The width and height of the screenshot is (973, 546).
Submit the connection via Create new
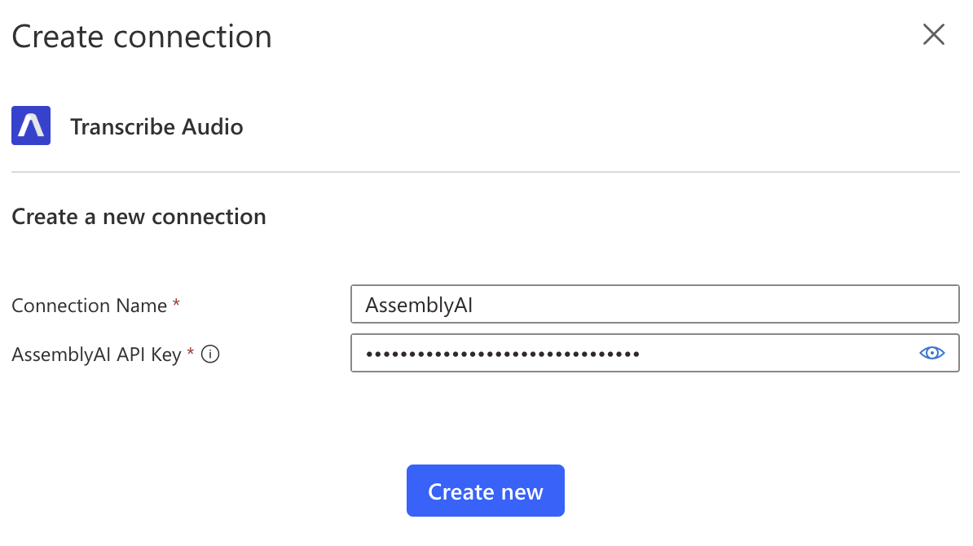485,491
